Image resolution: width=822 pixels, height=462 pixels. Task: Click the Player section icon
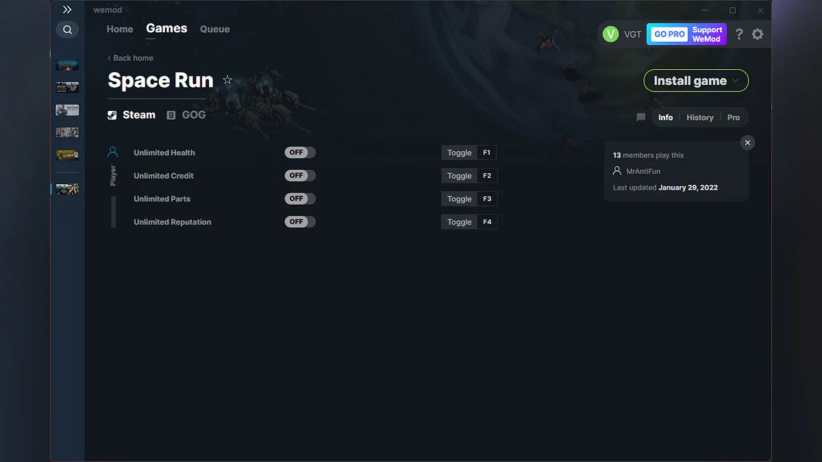[113, 151]
